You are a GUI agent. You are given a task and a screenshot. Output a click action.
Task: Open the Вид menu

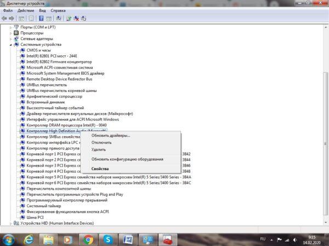42,10
